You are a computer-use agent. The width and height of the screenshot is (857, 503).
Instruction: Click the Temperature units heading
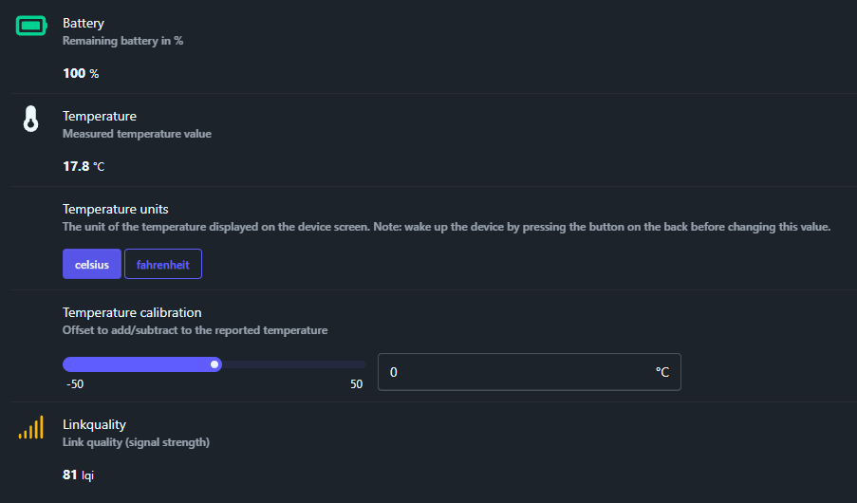click(115, 209)
